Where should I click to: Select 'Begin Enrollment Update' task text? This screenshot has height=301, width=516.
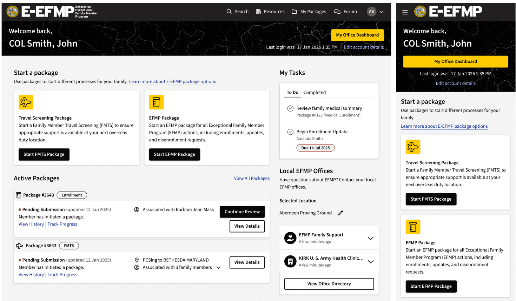322,132
